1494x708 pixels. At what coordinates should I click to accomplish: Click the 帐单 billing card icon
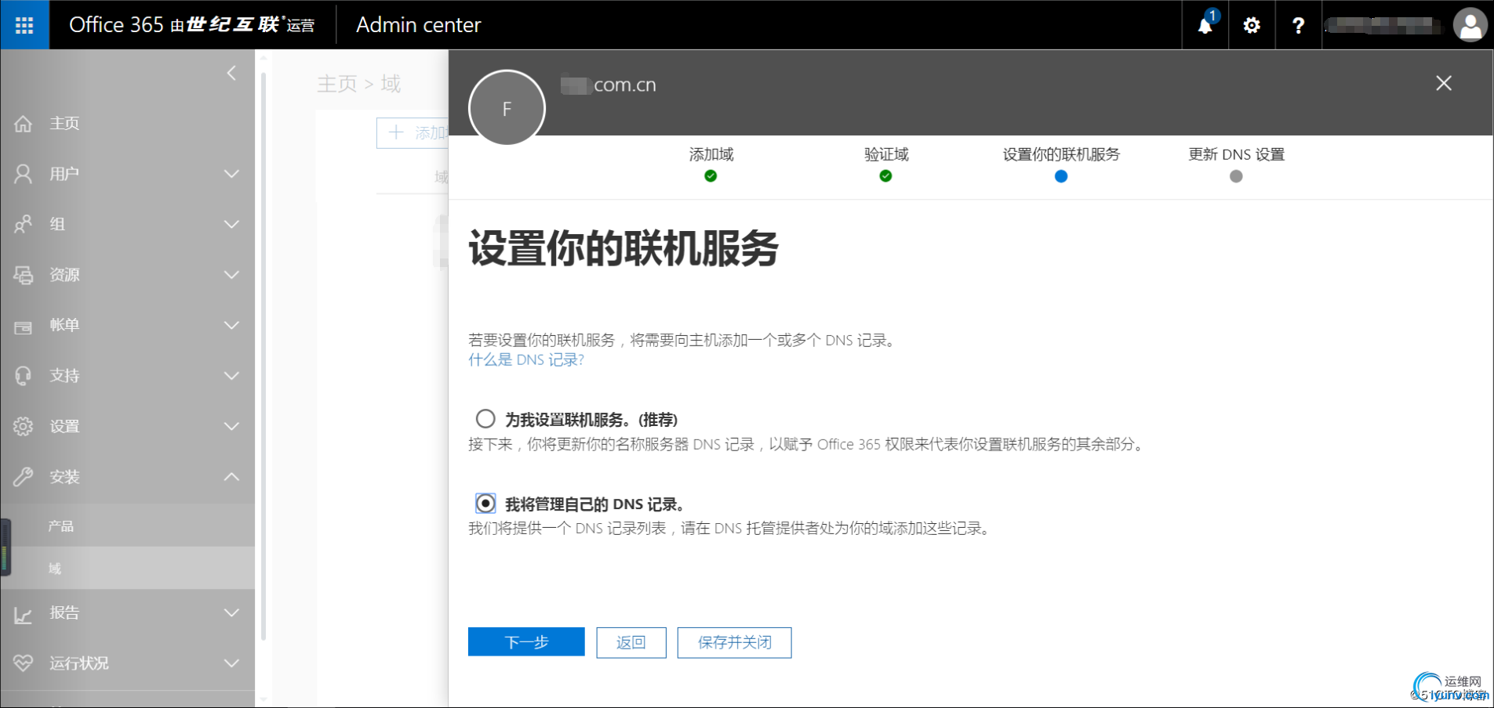(24, 326)
